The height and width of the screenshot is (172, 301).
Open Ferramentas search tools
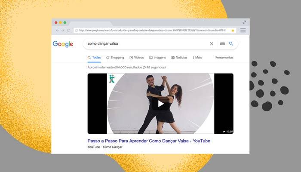(x=224, y=57)
